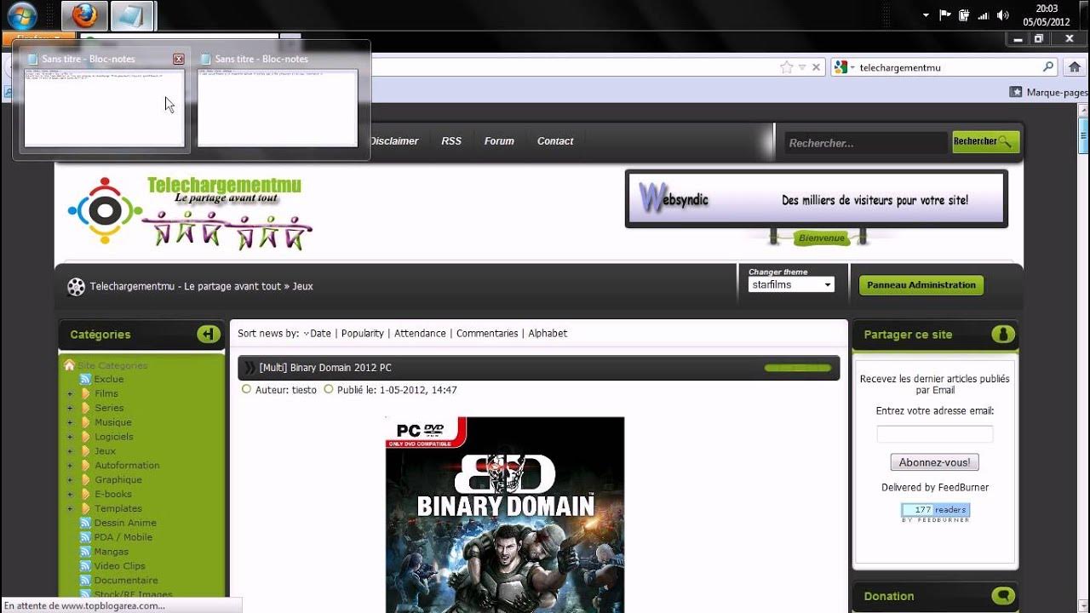Screen dimensions: 1090x613
Task: Open the Forum menu item
Action: pos(499,141)
